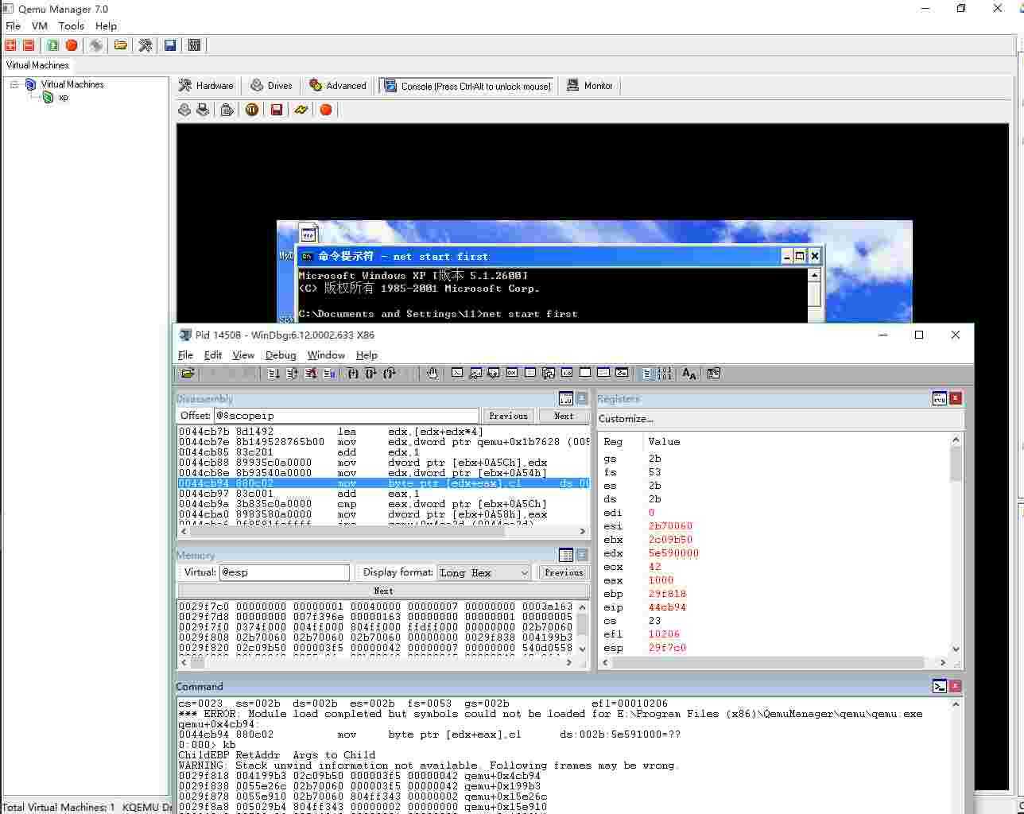Image resolution: width=1024 pixels, height=814 pixels.
Task: Click the blue floppy save icon
Action: [170, 45]
